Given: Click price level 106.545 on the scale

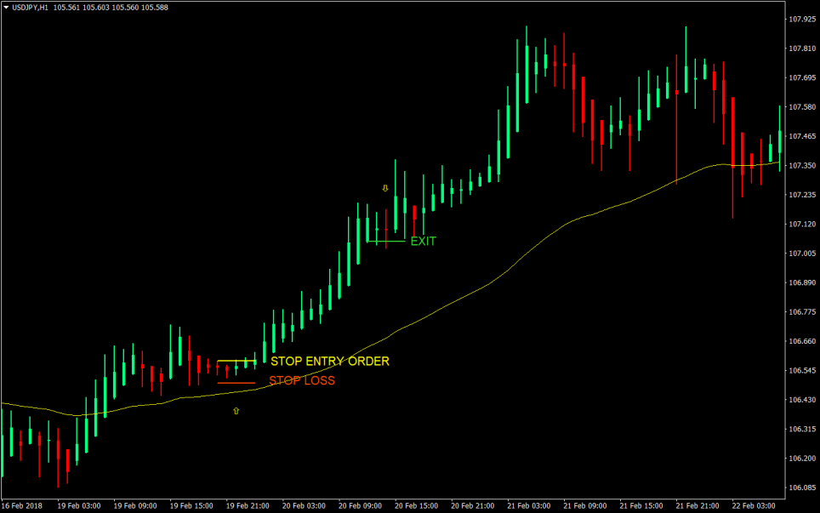Looking at the screenshot, I should click(802, 371).
